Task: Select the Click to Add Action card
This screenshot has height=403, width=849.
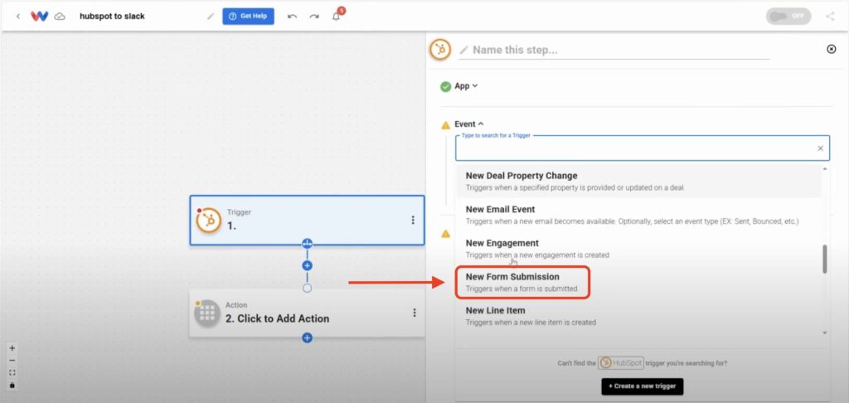Action: click(307, 313)
